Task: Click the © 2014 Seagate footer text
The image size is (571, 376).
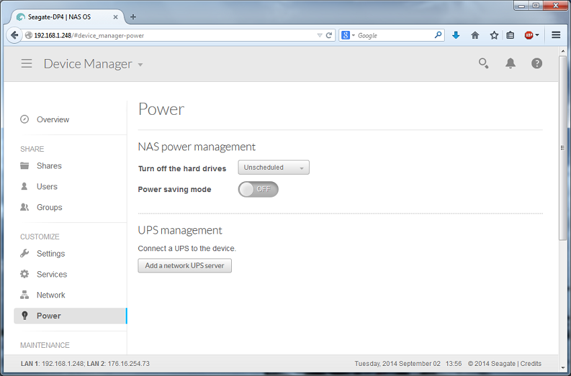Action: (x=492, y=364)
